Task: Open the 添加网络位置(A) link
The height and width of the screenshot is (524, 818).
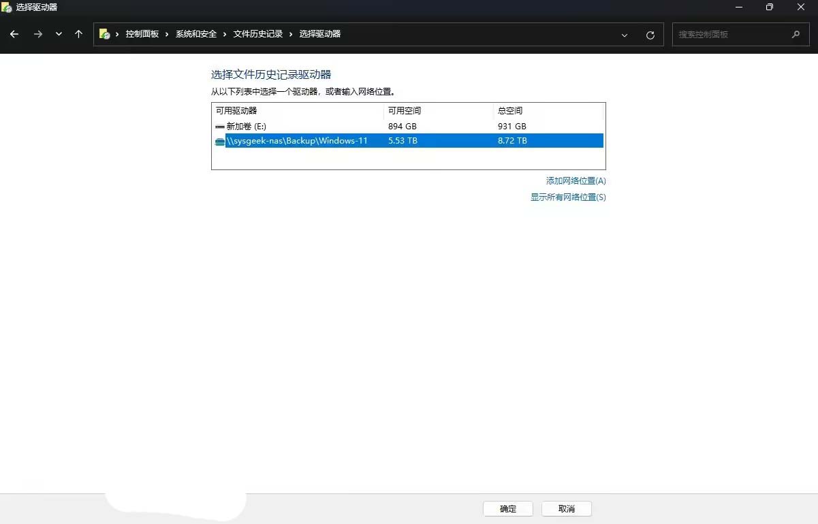Action: coord(576,181)
